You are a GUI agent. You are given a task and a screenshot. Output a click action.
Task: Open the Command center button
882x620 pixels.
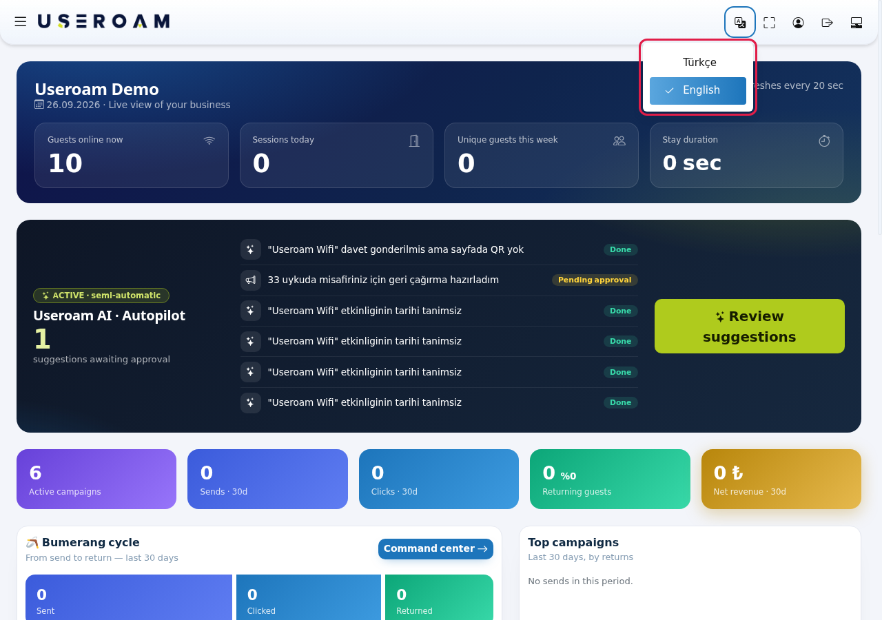point(435,549)
